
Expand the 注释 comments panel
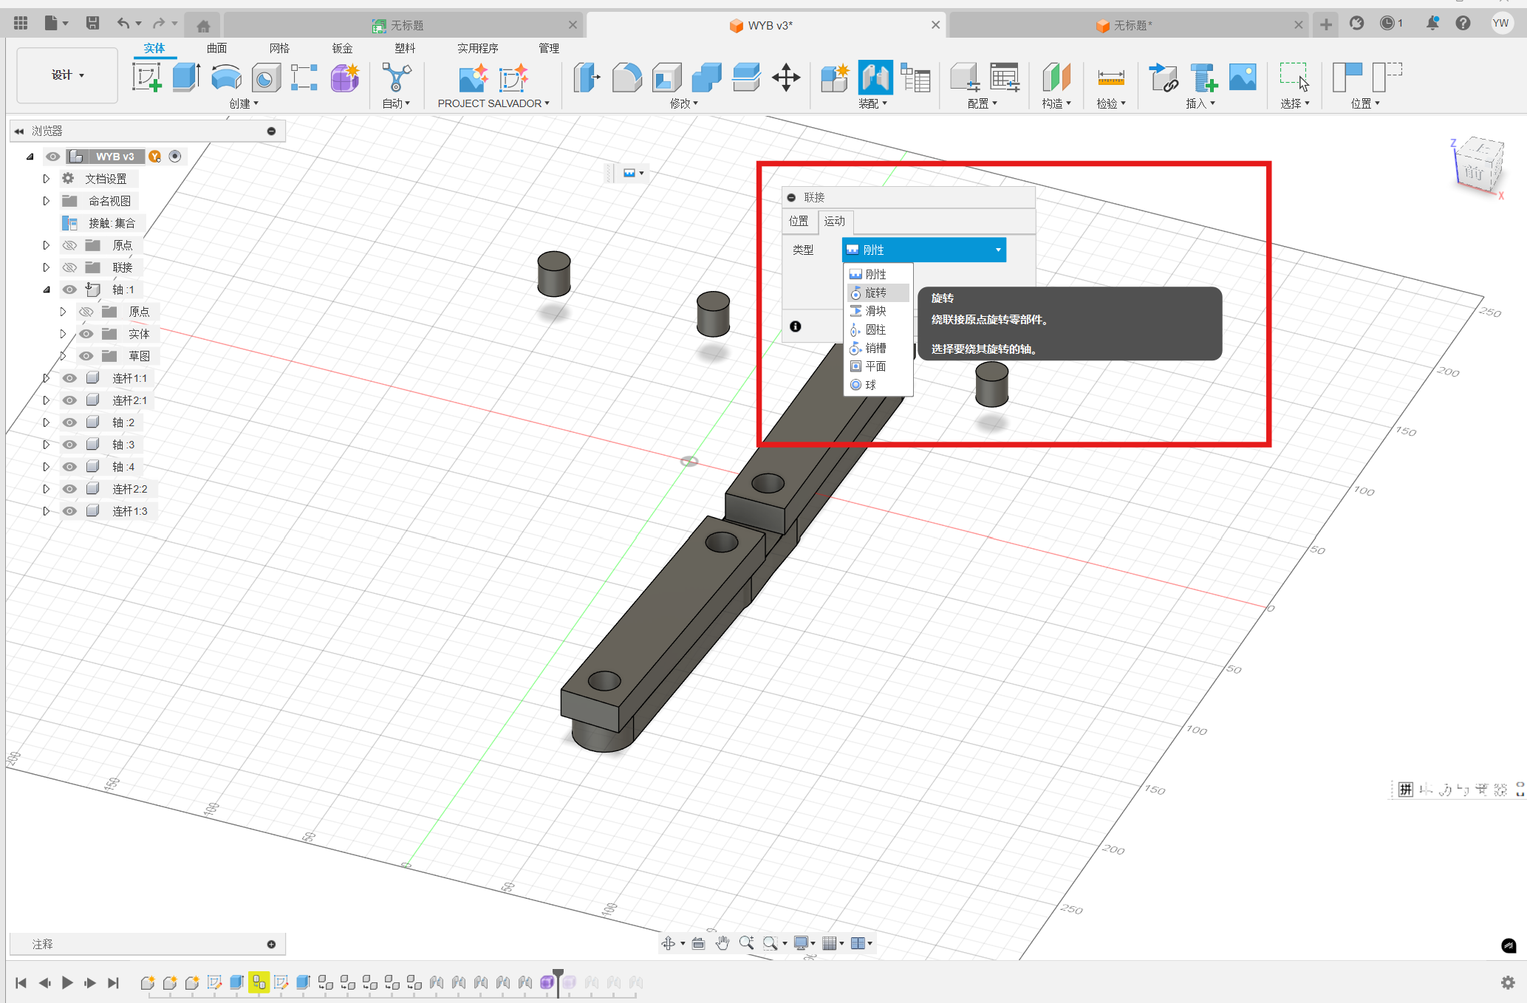271,944
